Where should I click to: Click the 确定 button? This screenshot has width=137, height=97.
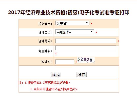tap(56, 75)
